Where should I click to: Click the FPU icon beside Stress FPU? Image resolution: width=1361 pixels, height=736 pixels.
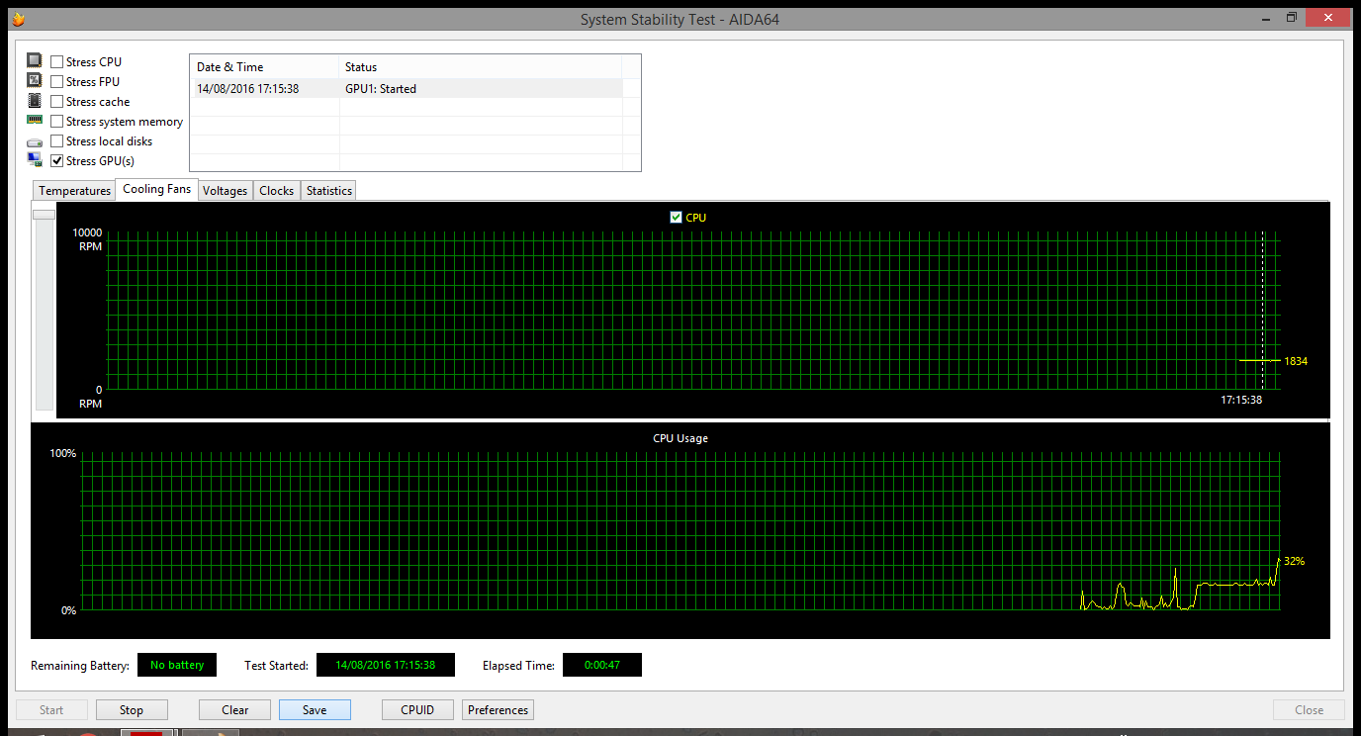click(x=35, y=81)
